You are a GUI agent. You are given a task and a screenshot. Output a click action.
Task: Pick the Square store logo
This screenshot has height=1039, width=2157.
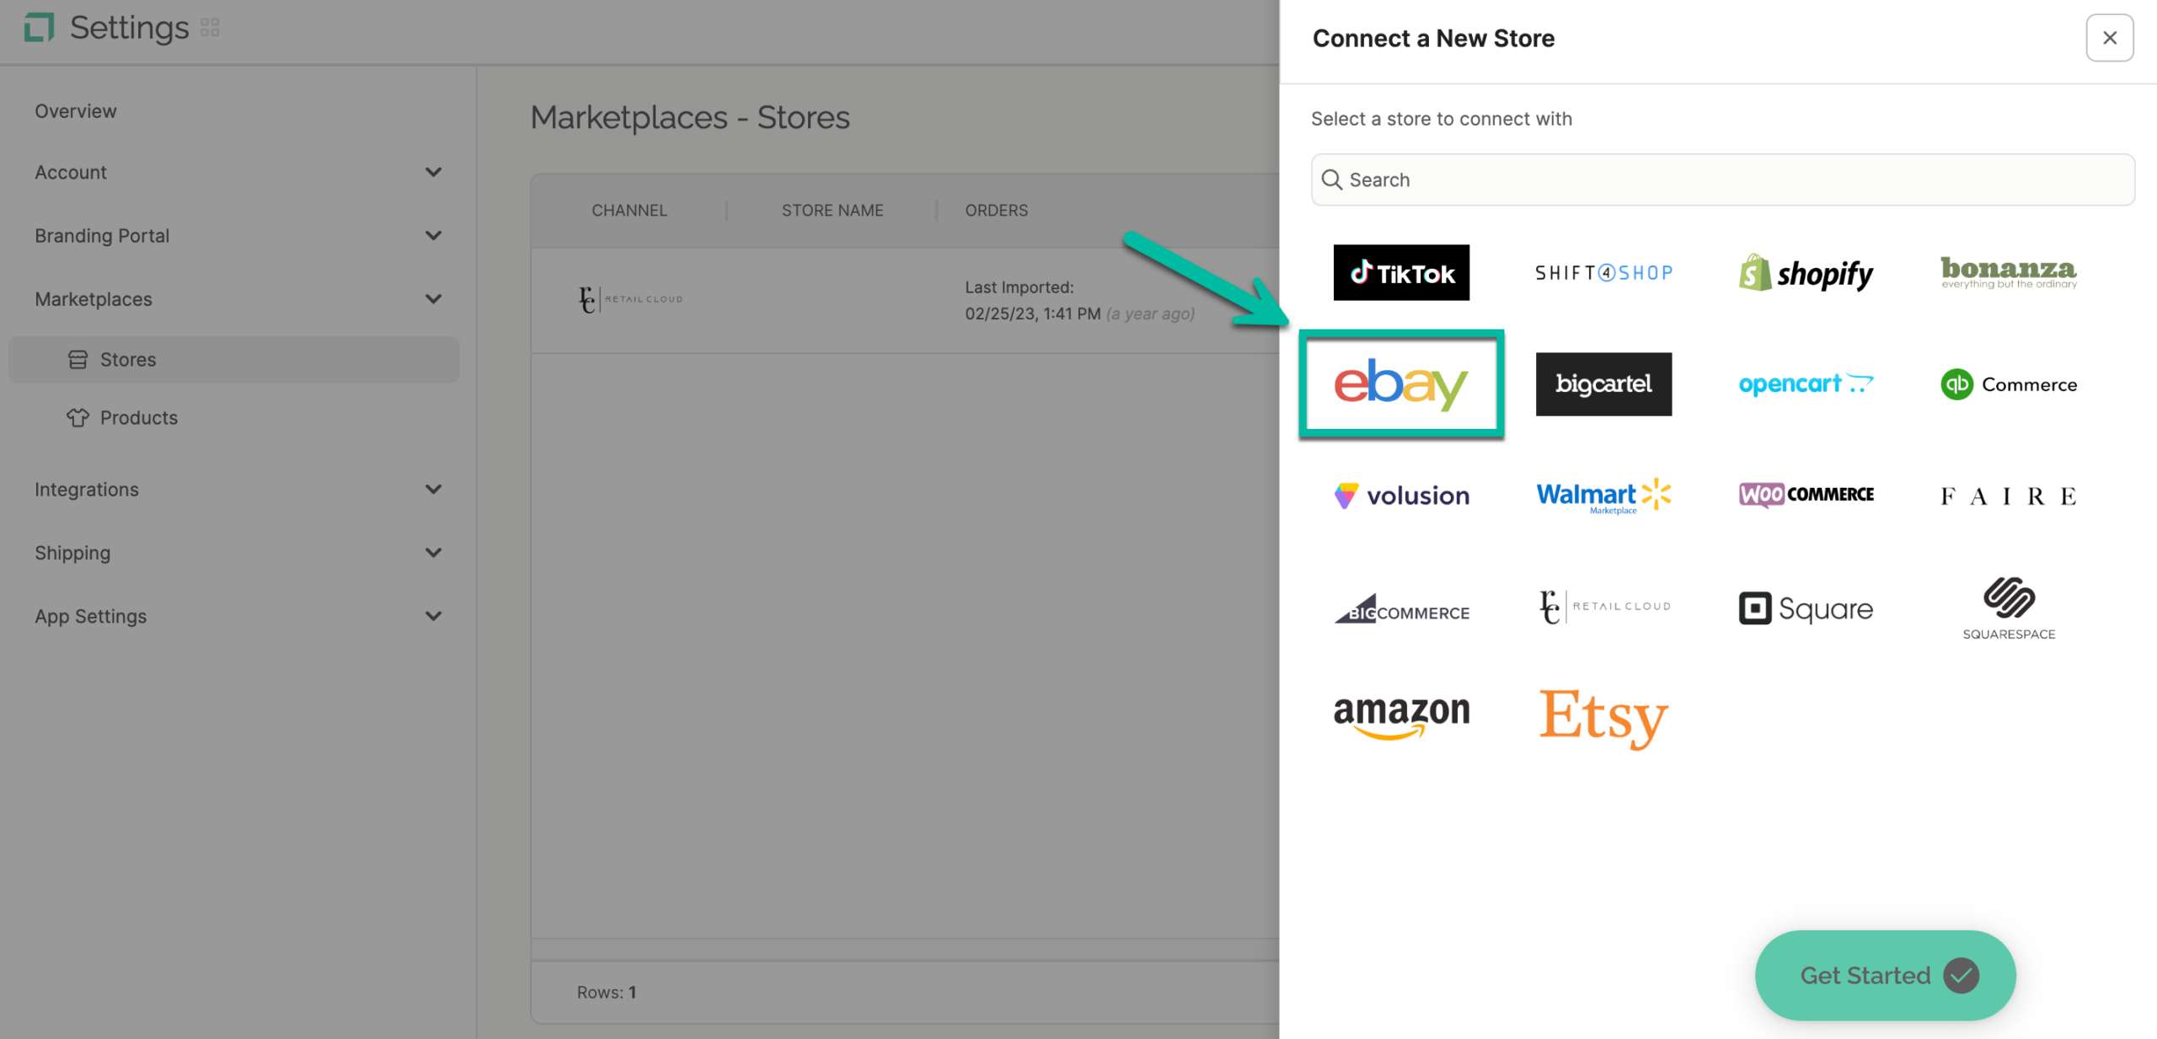click(x=1806, y=608)
